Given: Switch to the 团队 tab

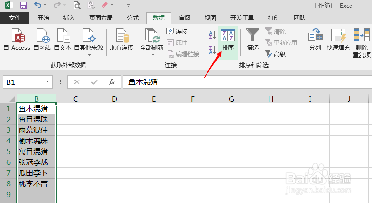Looking at the screenshot, I should pyautogui.click(x=299, y=18).
